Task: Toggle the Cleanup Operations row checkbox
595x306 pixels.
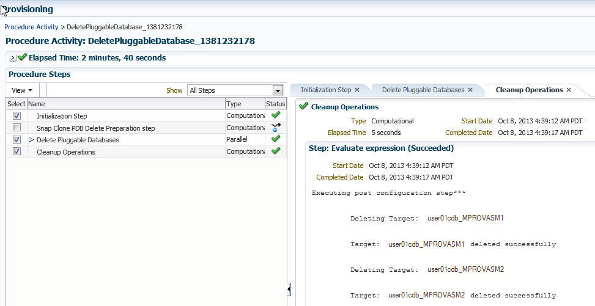Action: [17, 151]
